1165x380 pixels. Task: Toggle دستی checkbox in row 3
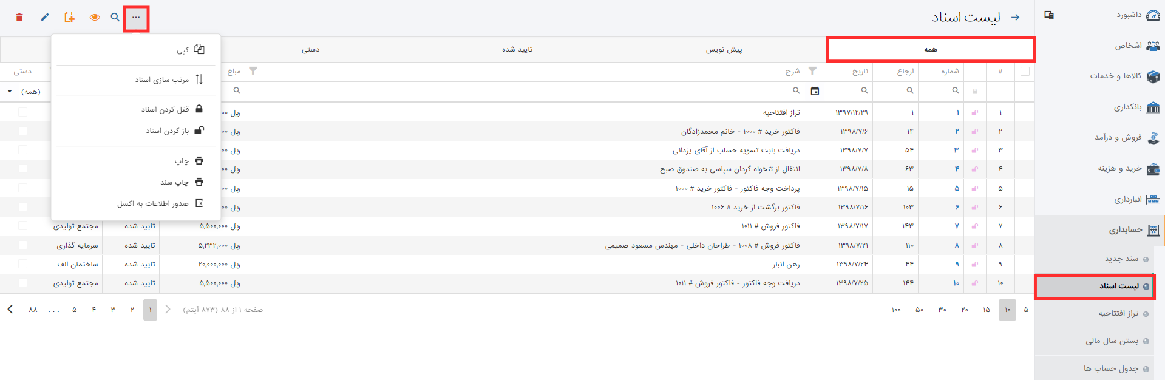[22, 150]
